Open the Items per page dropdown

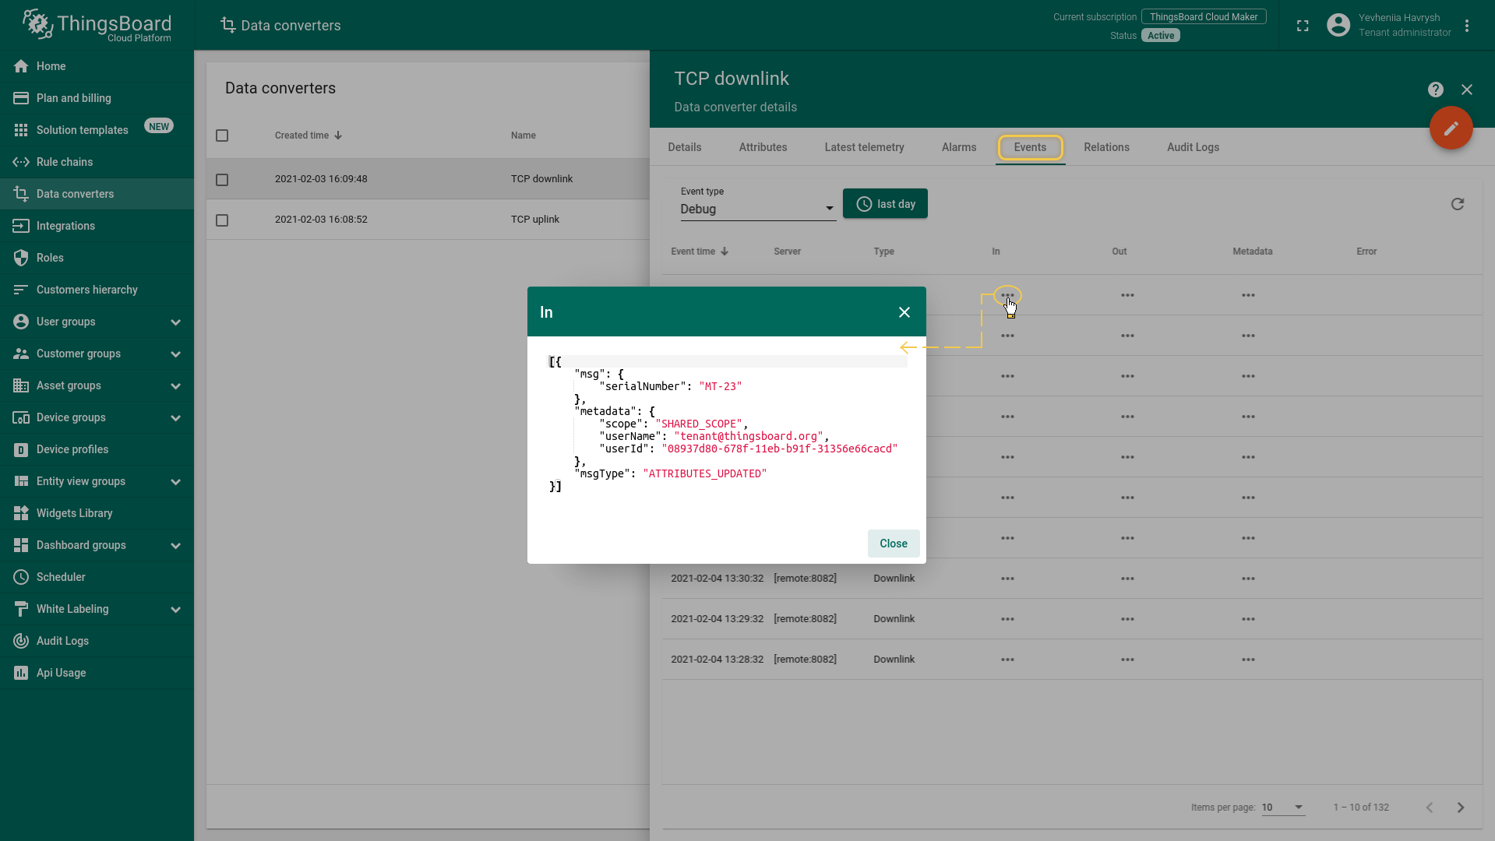coord(1282,808)
